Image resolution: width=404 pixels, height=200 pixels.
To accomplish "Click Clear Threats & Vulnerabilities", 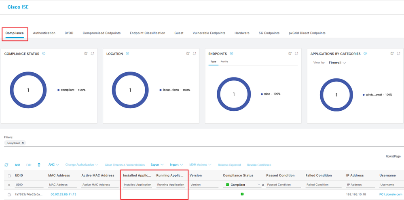I will coord(125,165).
